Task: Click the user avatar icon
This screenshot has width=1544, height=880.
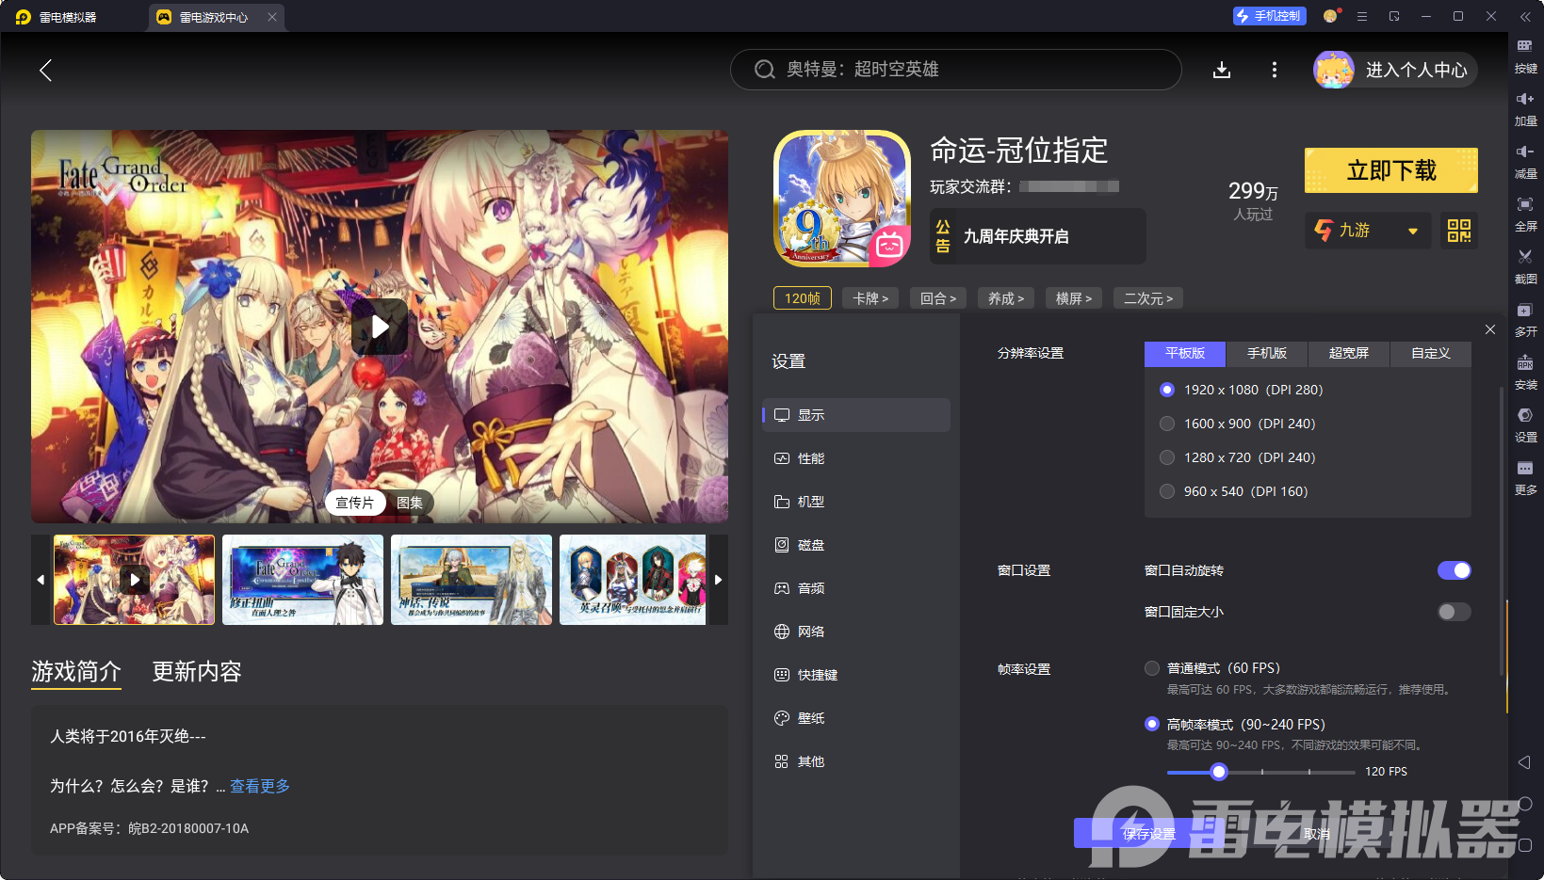Action: click(x=1334, y=70)
